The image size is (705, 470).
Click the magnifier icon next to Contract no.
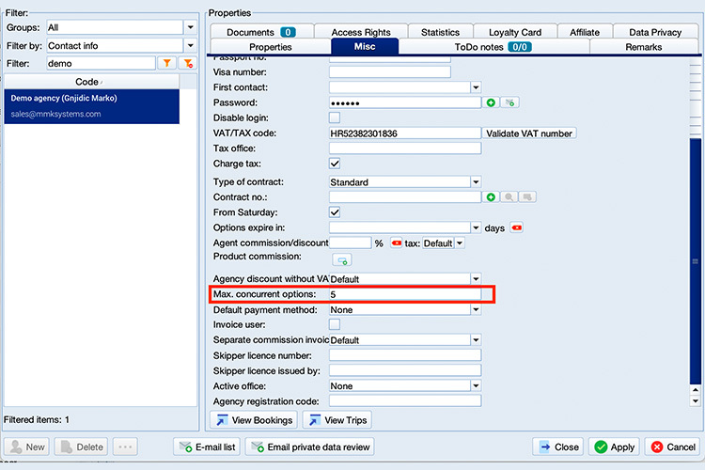point(509,197)
